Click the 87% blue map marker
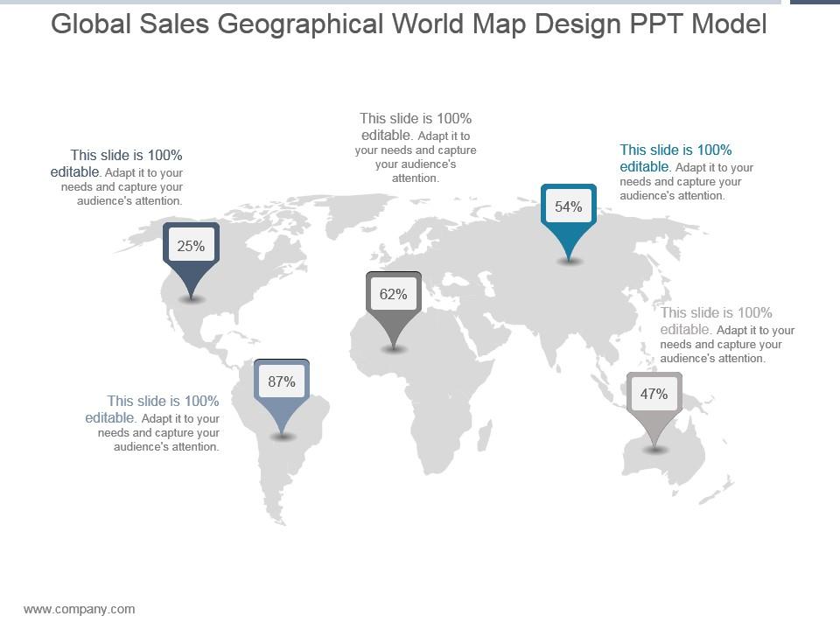The image size is (840, 630). pos(283,381)
